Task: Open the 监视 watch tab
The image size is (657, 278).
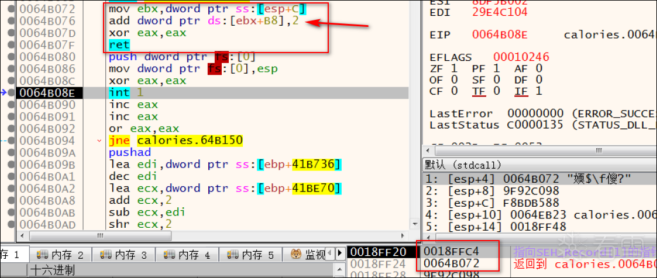Action: tap(308, 255)
